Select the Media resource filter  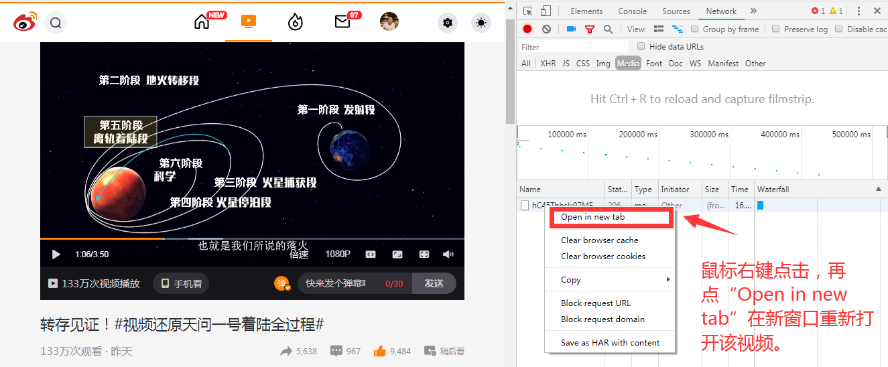point(629,64)
